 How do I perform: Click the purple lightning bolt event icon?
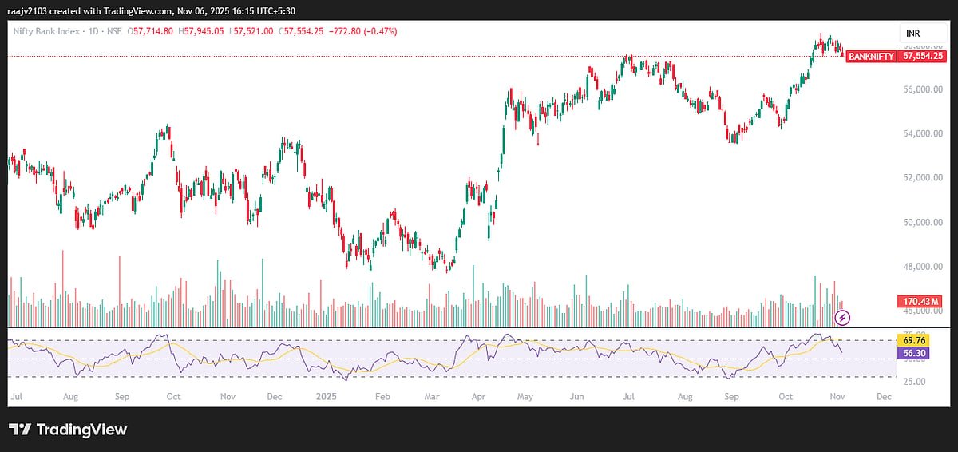click(x=843, y=318)
